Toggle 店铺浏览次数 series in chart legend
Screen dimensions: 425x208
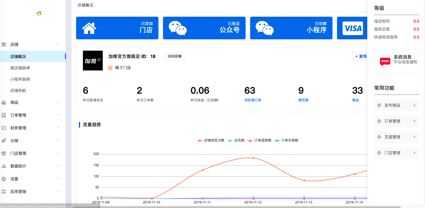click(211, 140)
